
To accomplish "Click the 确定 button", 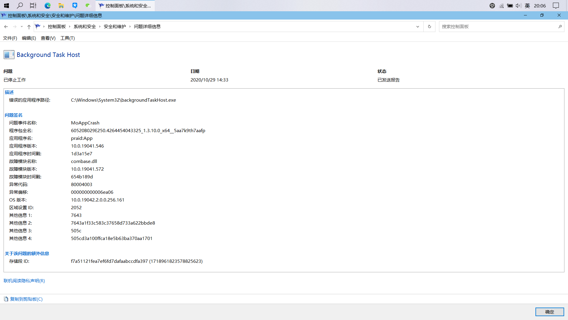I will point(550,312).
